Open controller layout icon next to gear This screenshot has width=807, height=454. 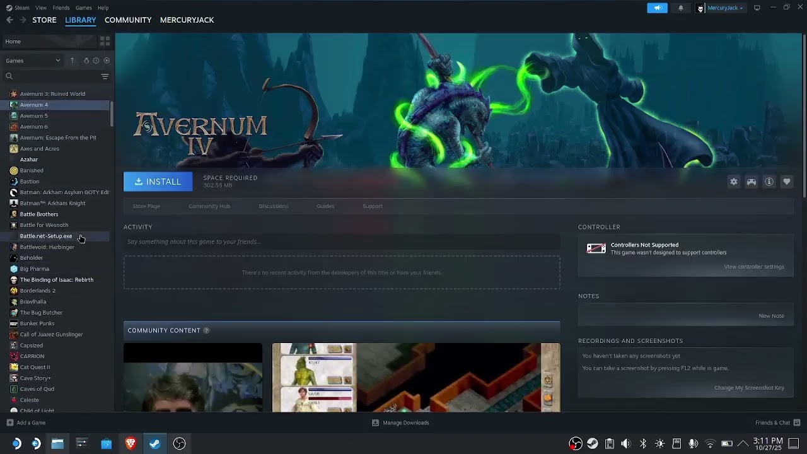751,182
